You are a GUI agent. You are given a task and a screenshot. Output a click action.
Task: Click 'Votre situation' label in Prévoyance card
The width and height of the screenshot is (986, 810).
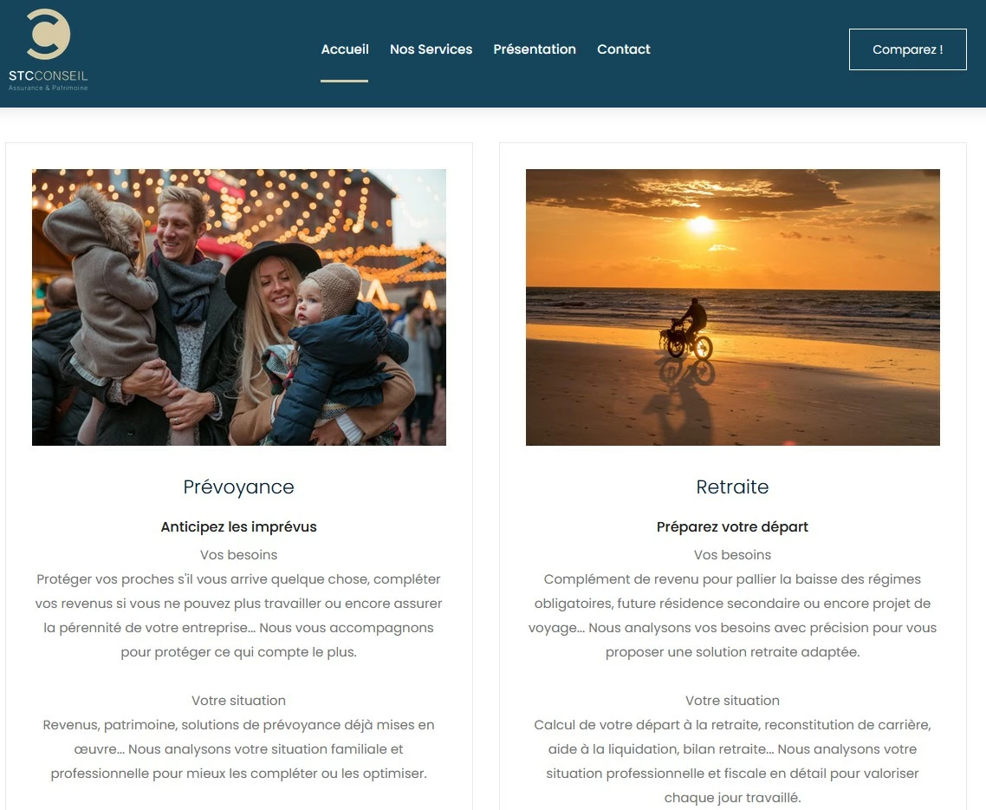pos(239,701)
